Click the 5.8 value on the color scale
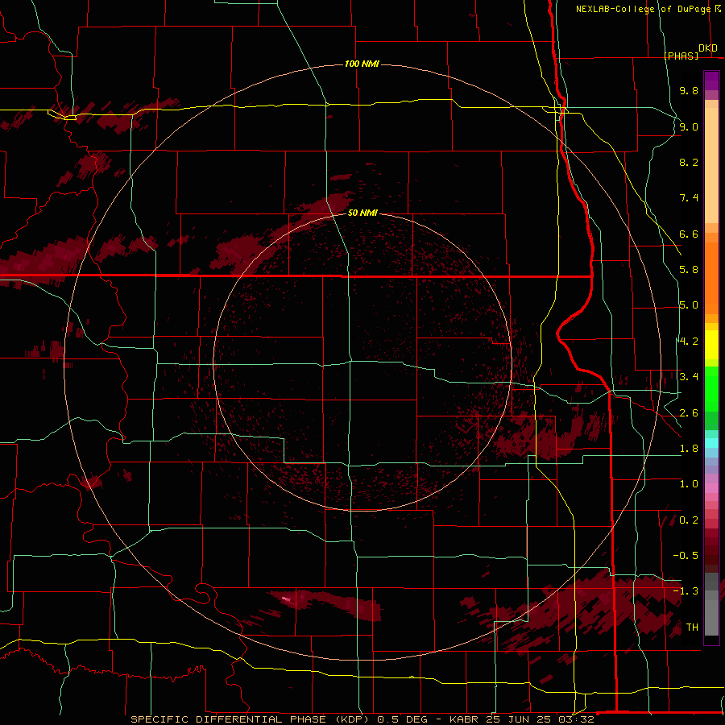The width and height of the screenshot is (725, 725). 689,270
